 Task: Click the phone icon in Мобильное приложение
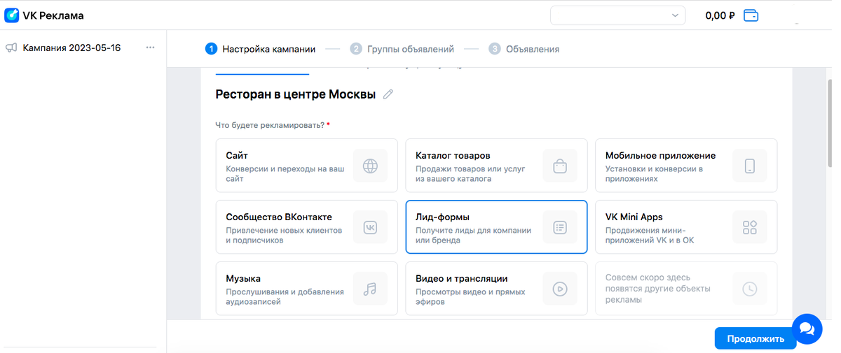pyautogui.click(x=750, y=166)
